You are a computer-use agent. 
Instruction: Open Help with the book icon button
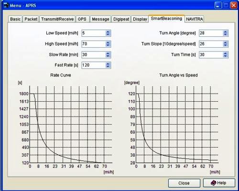click(x=219, y=183)
